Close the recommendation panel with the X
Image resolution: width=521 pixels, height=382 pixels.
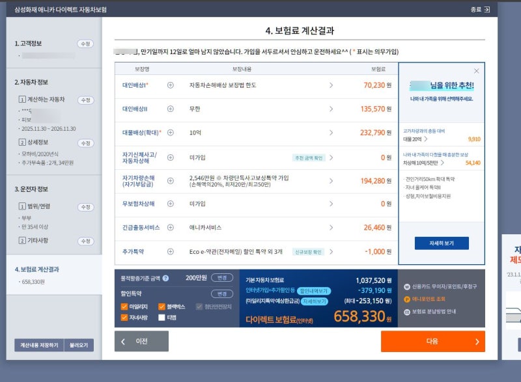[x=477, y=71]
